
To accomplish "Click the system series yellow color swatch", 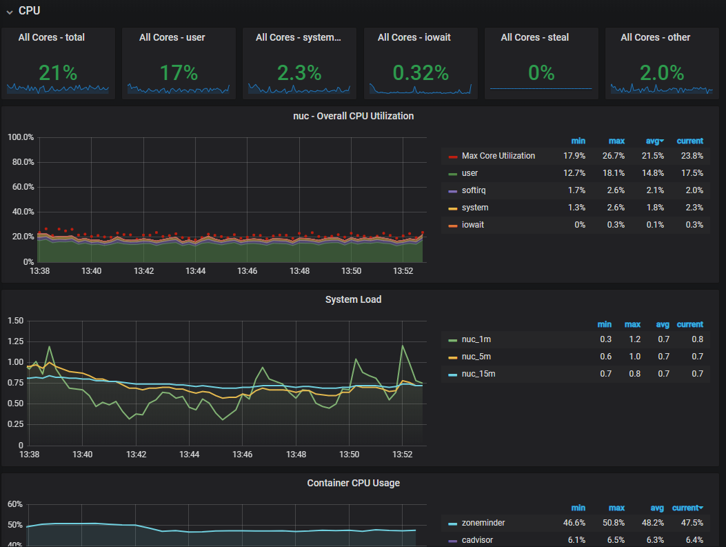I will pyautogui.click(x=453, y=208).
